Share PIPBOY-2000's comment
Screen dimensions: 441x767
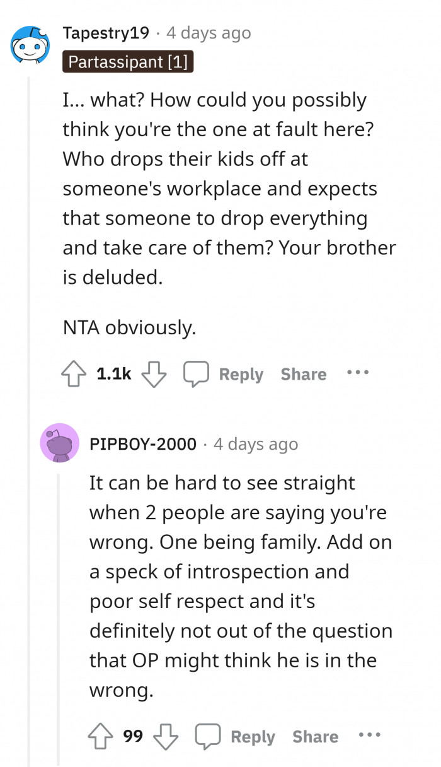(315, 736)
